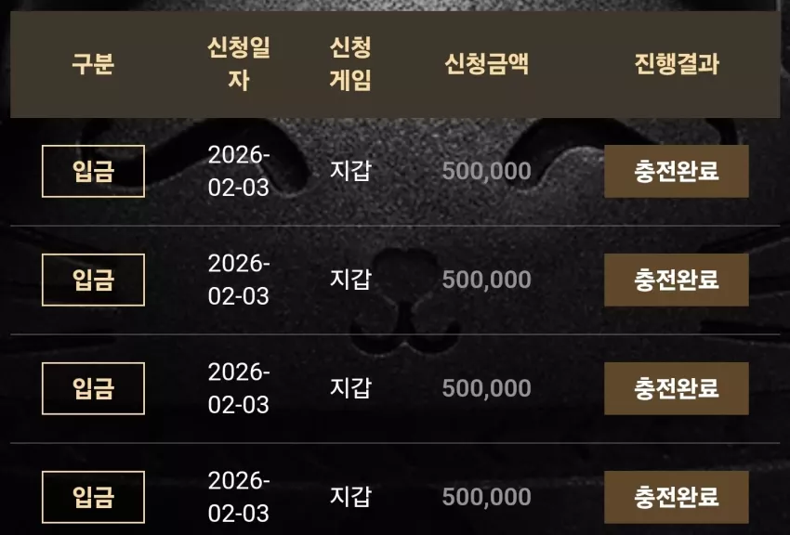Select the 신청게임 column header
Viewport: 790px width, 535px height.
click(x=350, y=64)
